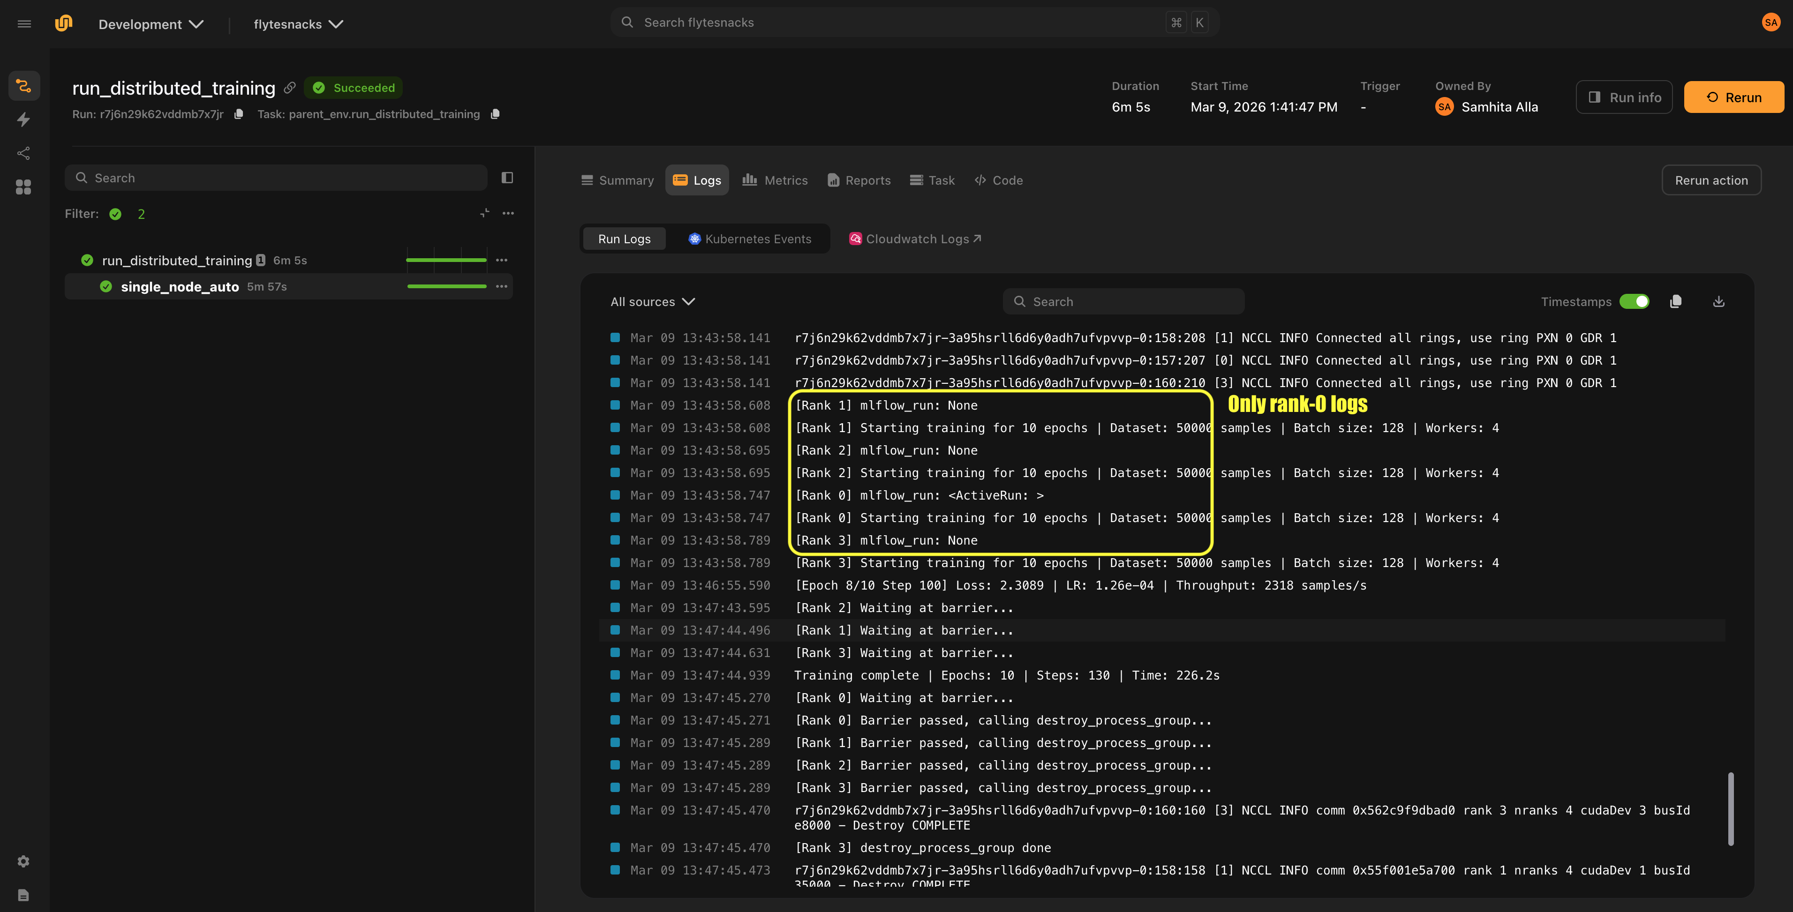Switch to the Kubernetes Events tab
The image size is (1793, 912).
tap(750, 239)
